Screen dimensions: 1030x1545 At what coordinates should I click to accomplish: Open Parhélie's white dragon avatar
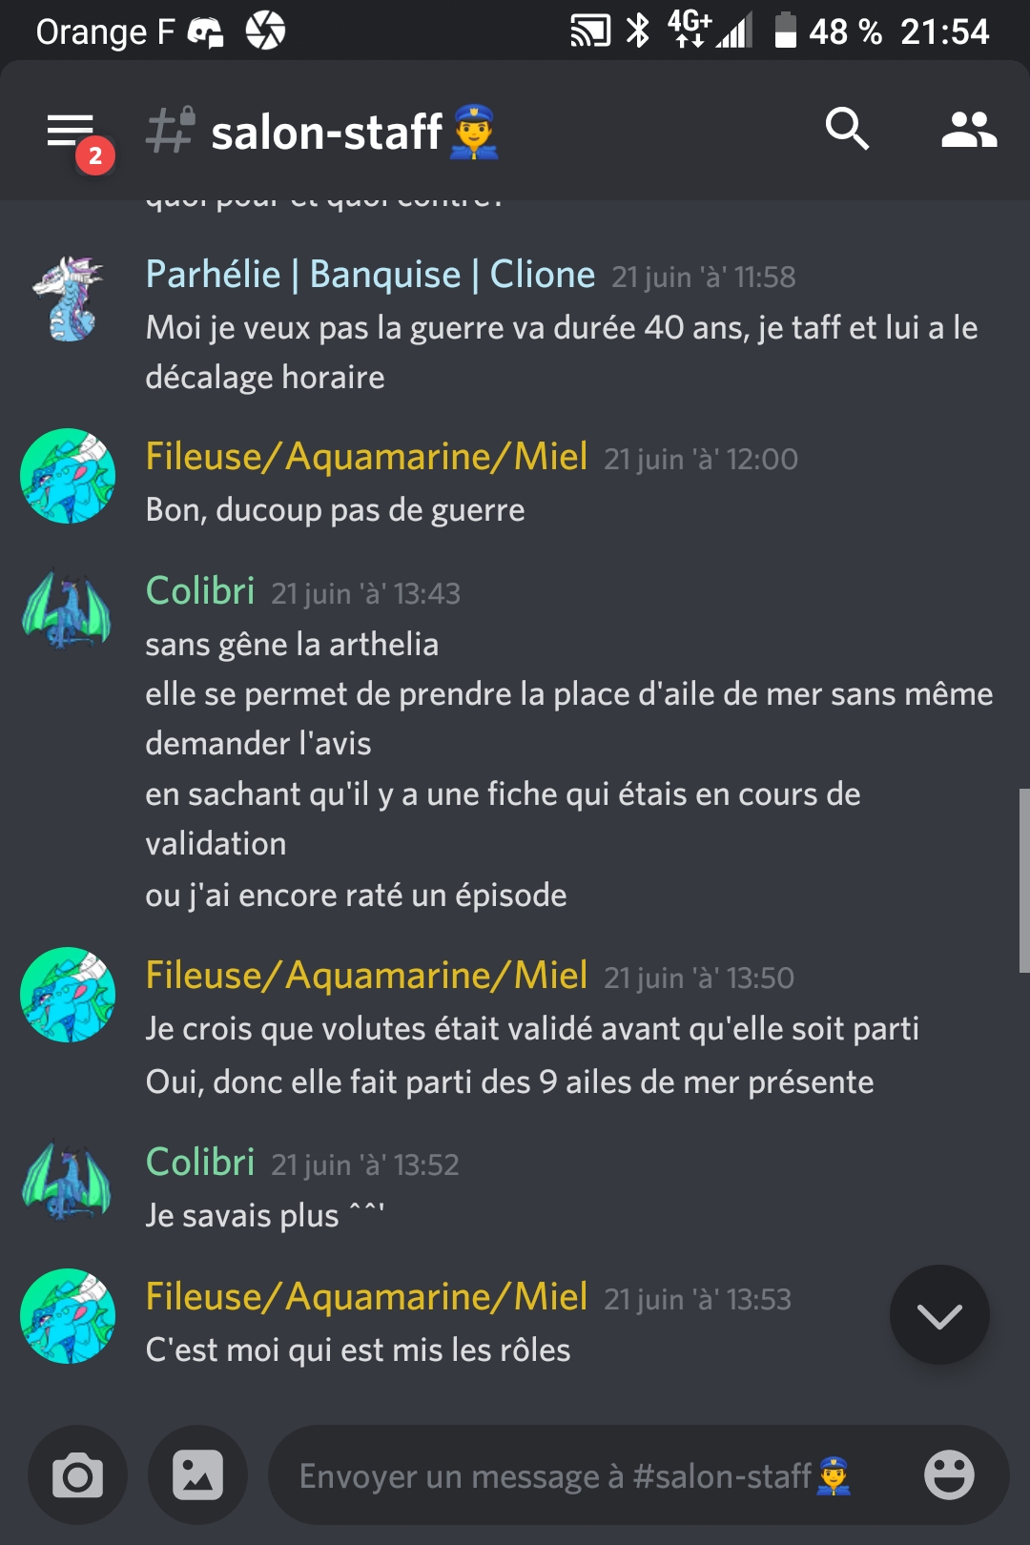click(68, 299)
